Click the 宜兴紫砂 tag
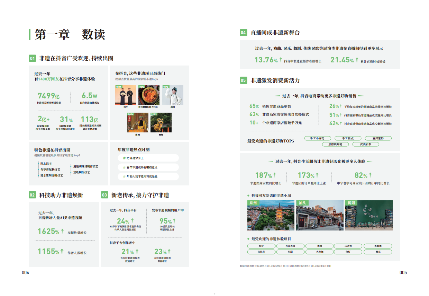The height and width of the screenshot is (296, 429). [378, 138]
